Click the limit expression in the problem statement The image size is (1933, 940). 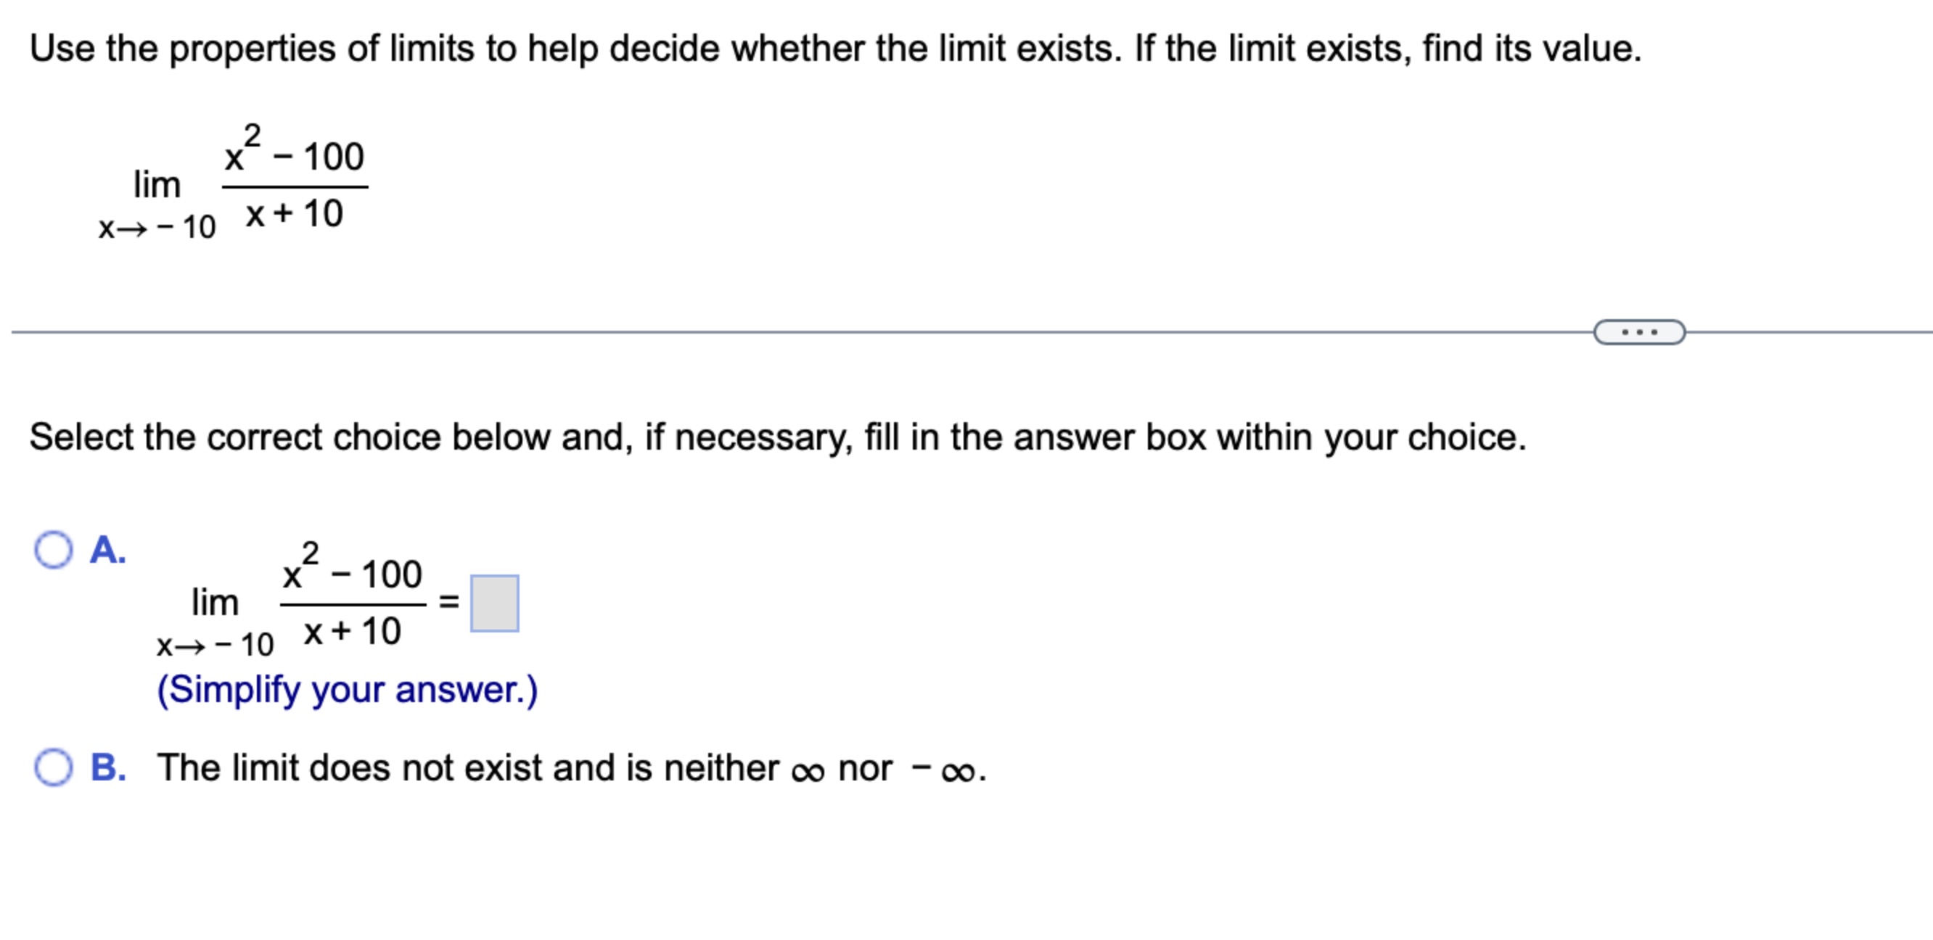(x=240, y=180)
